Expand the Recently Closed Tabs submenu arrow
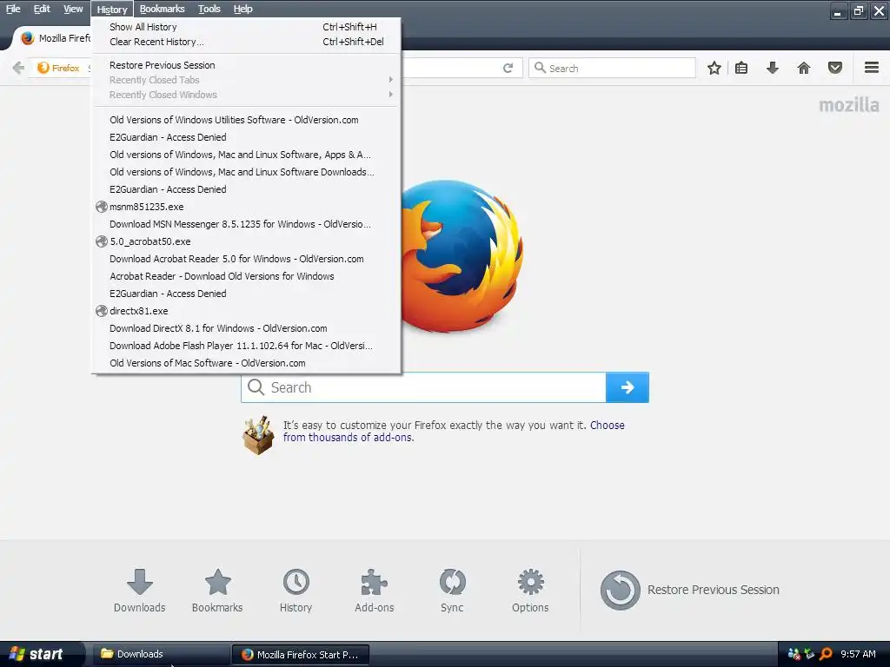Viewport: 890px width, 667px height. click(390, 80)
